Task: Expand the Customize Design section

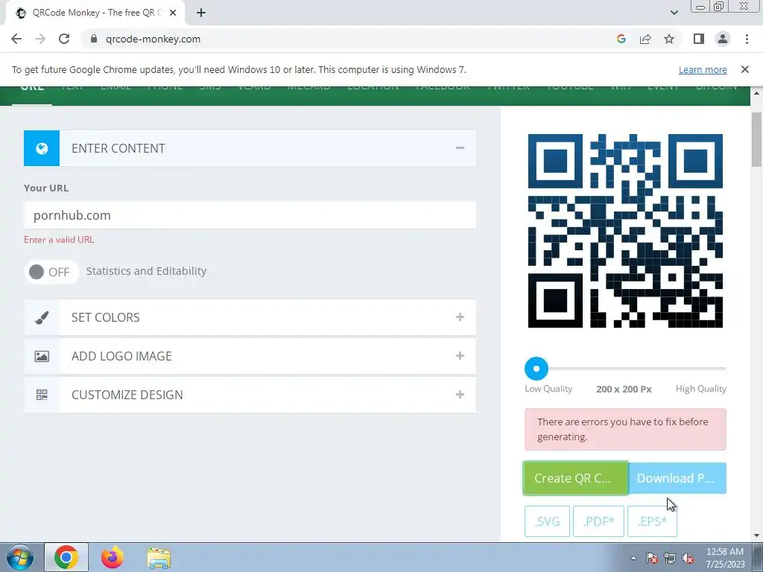Action: tap(460, 395)
